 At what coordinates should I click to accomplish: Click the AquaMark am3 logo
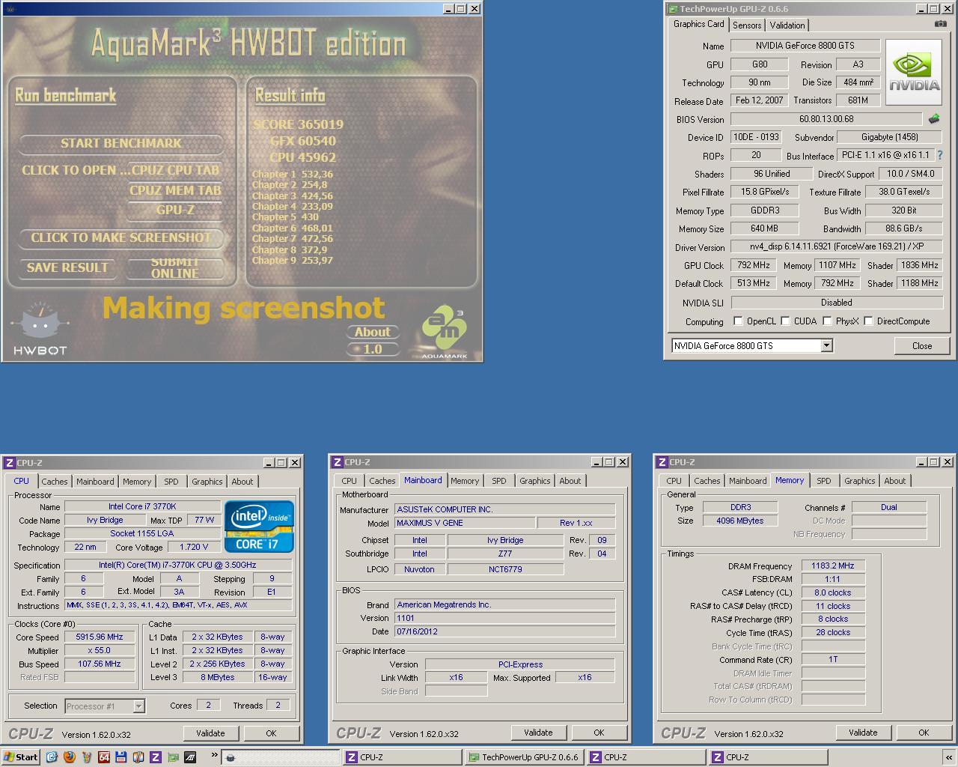[445, 330]
